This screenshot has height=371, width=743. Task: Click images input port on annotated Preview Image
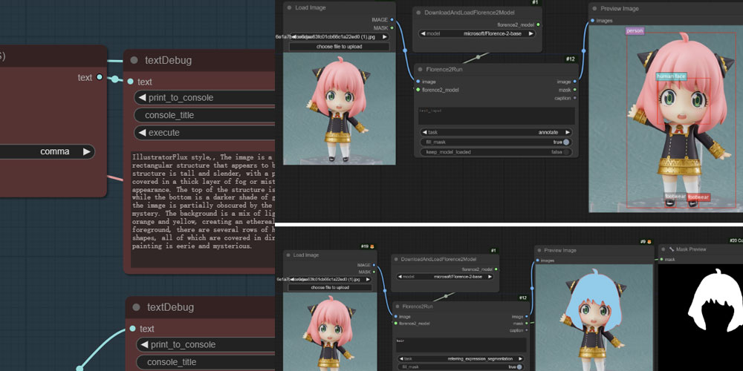[592, 20]
